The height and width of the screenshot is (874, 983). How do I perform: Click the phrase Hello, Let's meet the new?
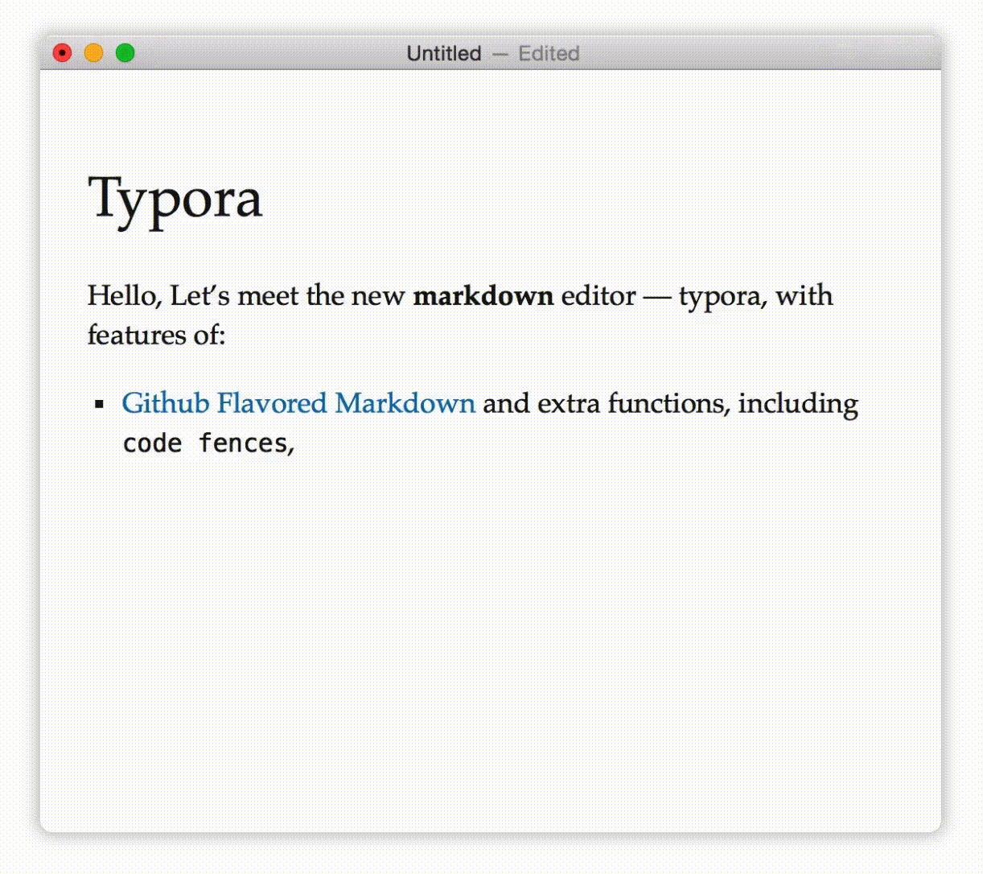(x=246, y=295)
